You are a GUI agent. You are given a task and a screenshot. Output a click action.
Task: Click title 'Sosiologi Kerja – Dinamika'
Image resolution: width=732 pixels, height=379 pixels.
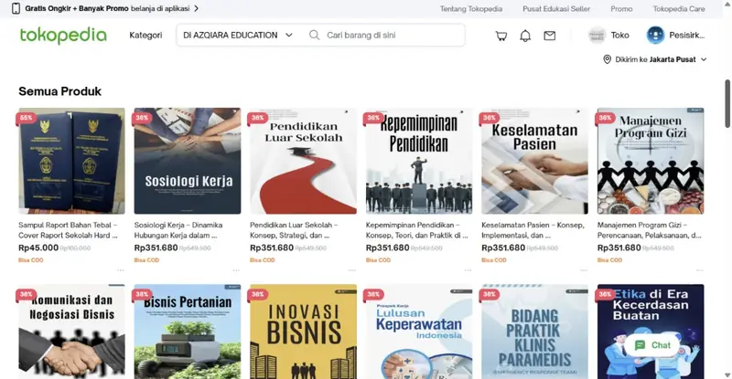coord(178,230)
